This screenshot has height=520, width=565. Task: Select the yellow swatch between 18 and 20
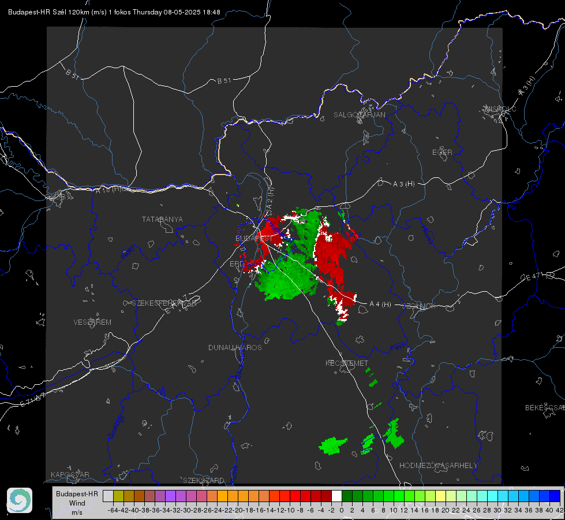tap(440, 496)
